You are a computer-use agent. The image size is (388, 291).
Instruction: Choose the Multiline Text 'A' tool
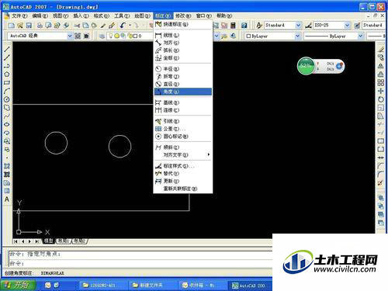tap(7, 199)
